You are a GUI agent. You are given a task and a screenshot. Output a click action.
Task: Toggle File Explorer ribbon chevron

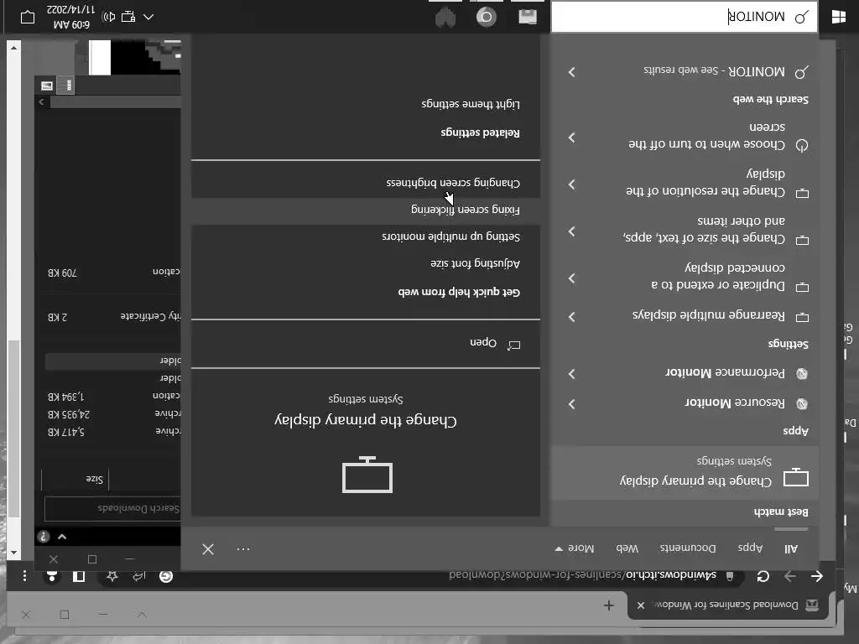point(62,537)
